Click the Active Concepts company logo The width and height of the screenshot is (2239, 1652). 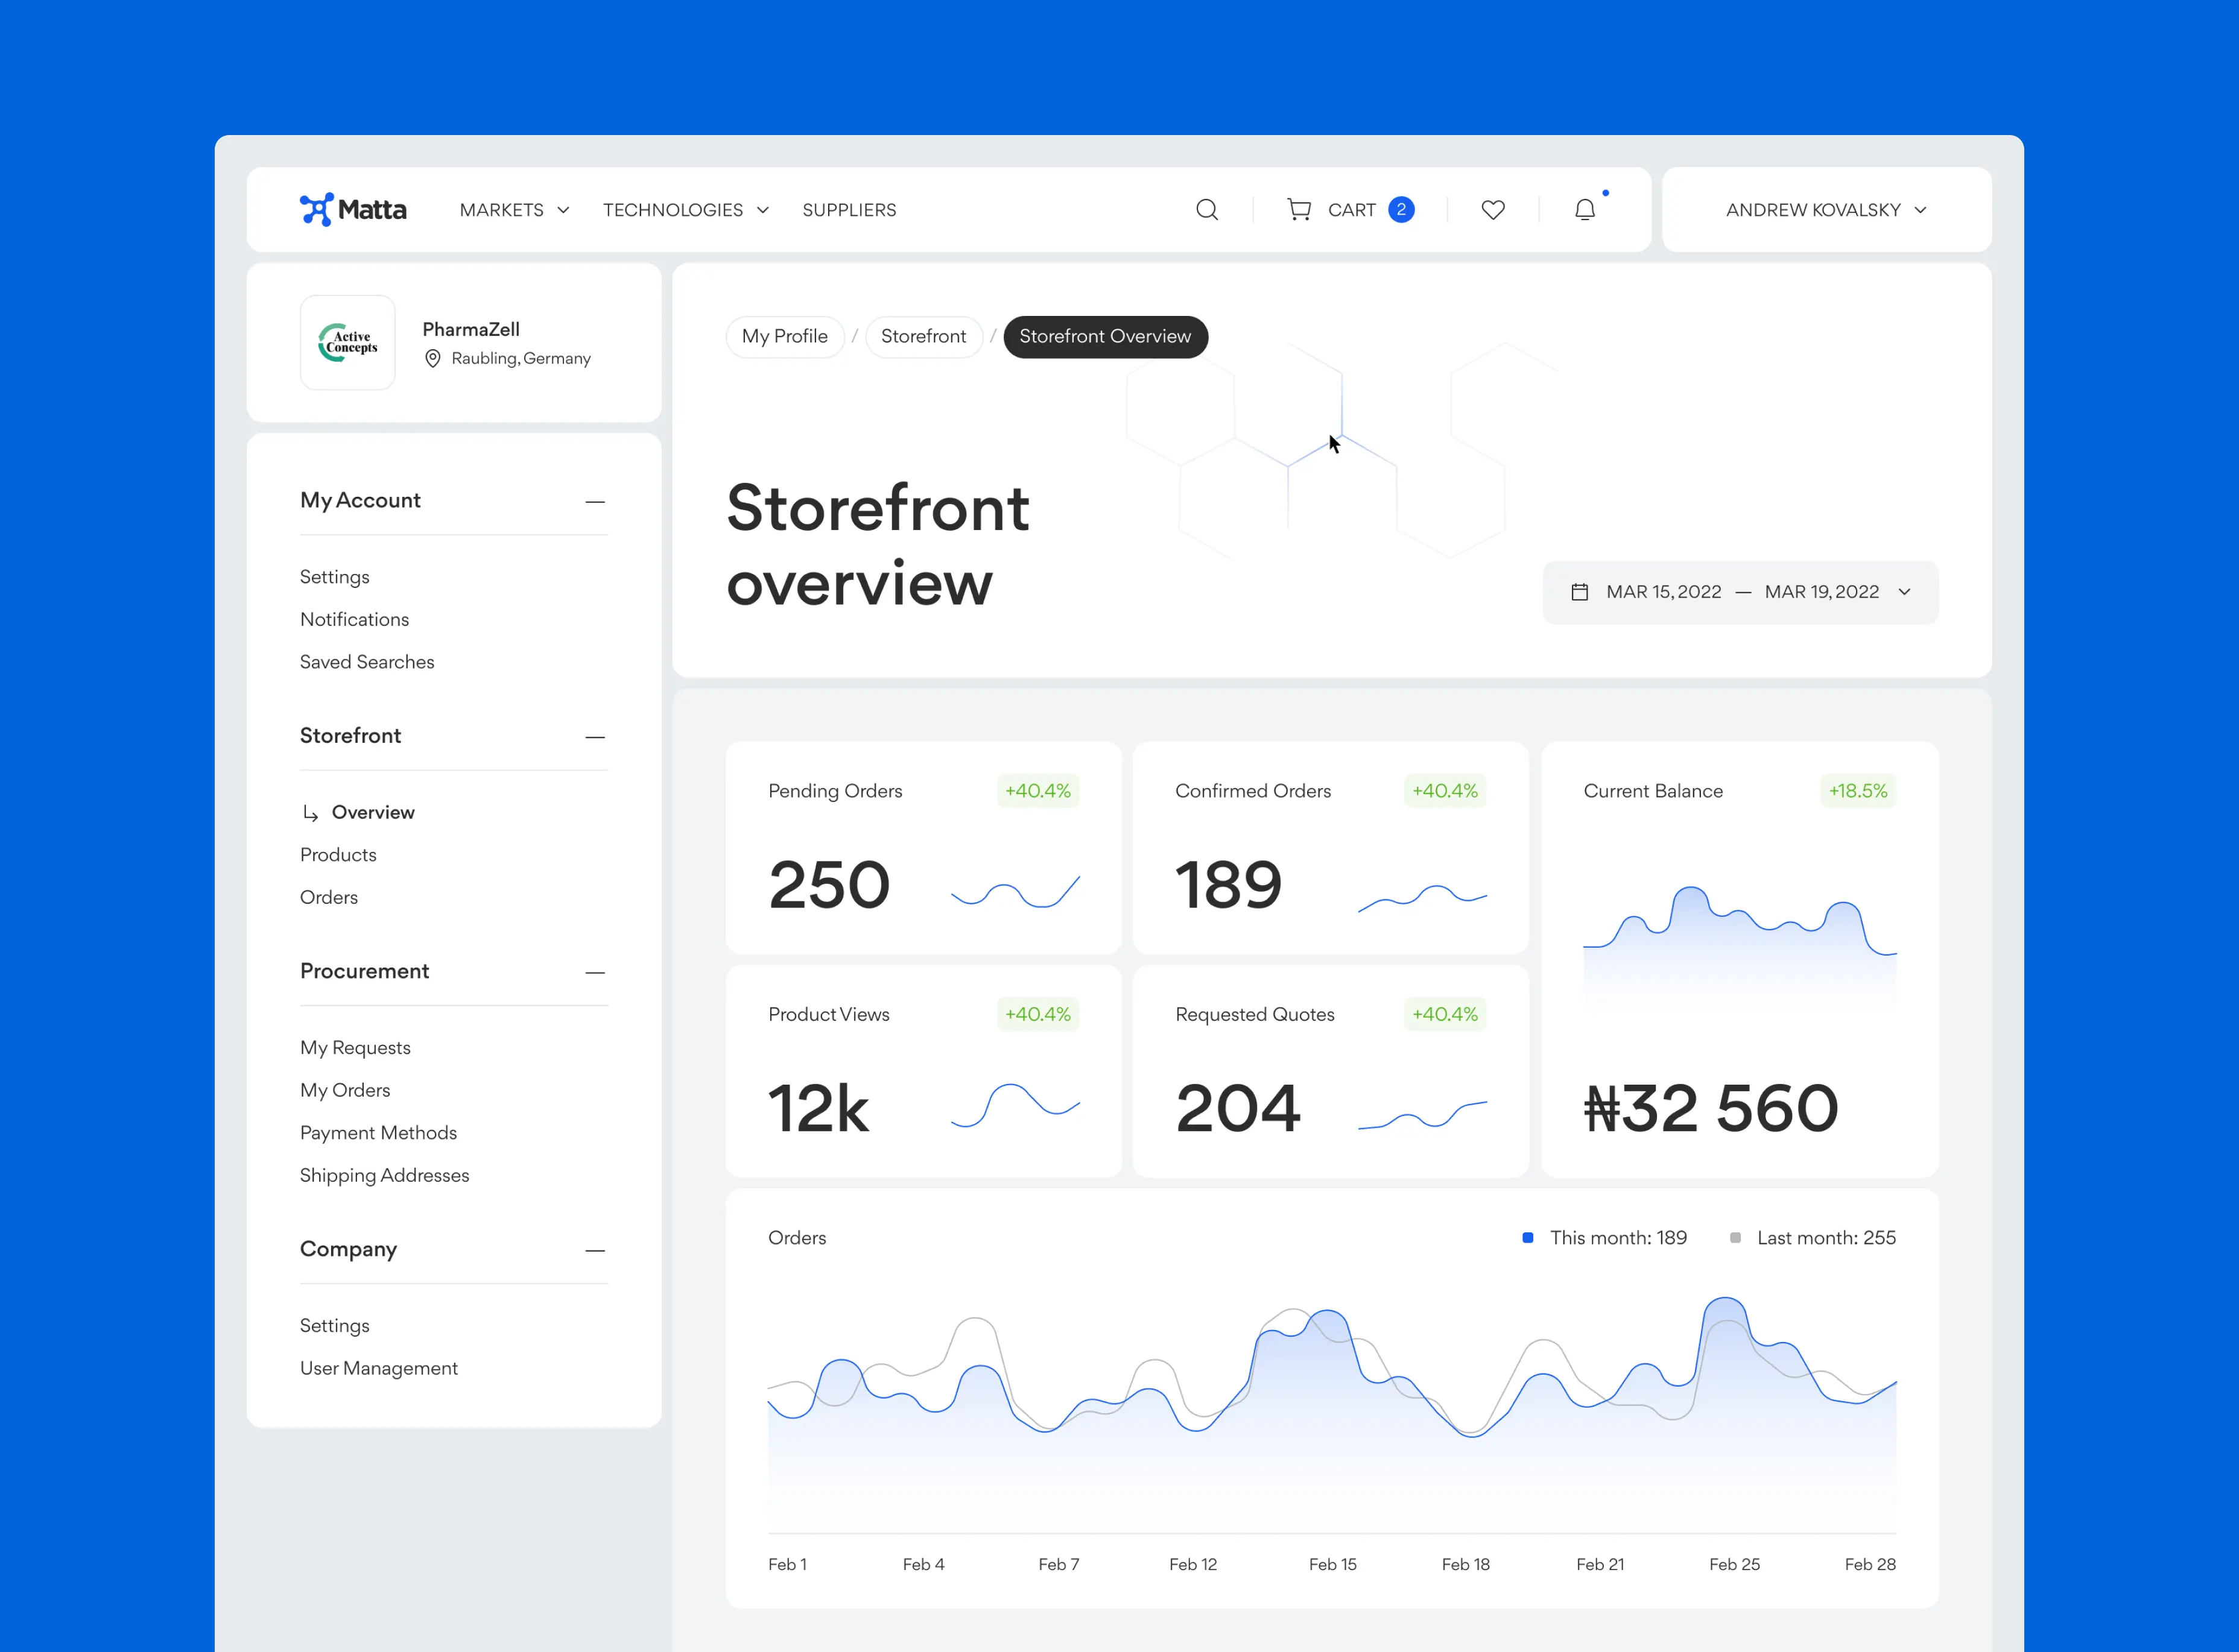[347, 343]
